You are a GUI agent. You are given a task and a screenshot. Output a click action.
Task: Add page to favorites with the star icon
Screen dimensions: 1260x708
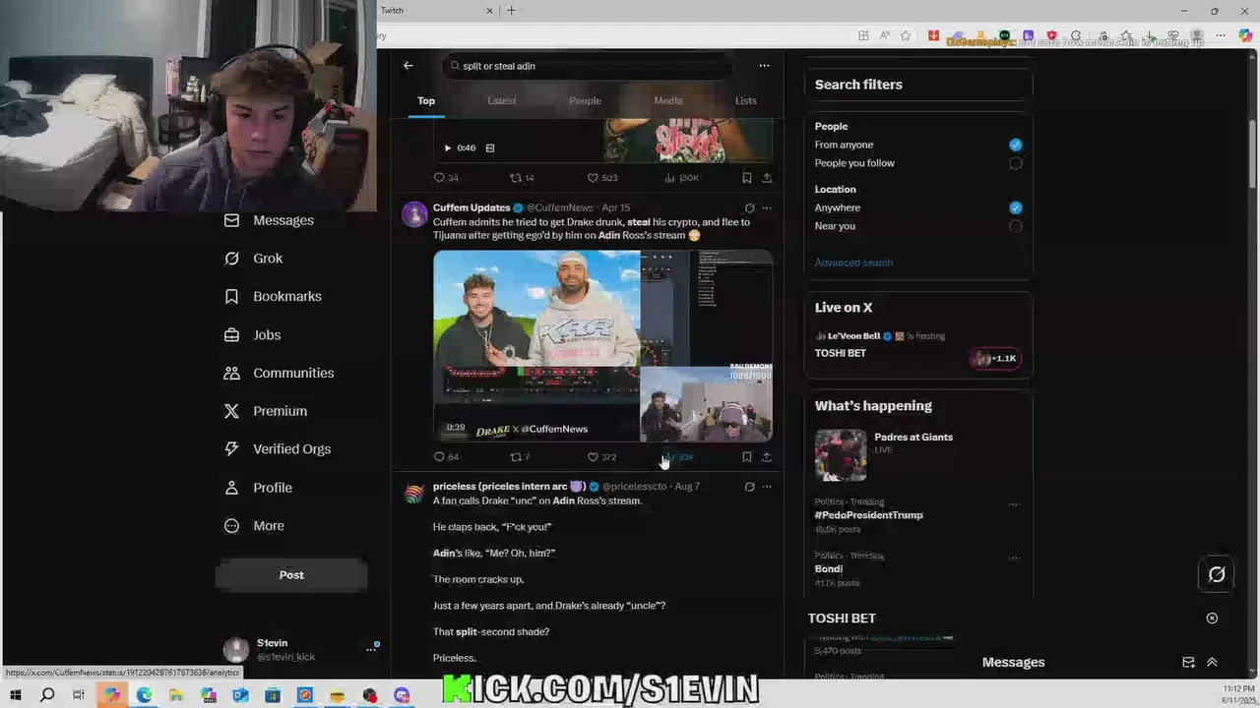point(906,36)
